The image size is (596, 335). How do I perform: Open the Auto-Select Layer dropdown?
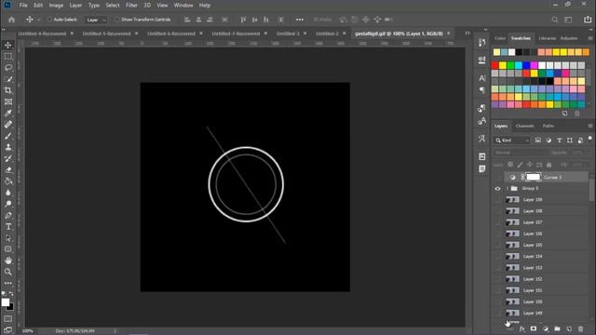coord(96,20)
